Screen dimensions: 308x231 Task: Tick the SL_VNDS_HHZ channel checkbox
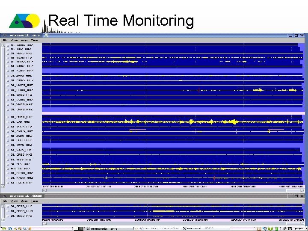(x=8, y=105)
